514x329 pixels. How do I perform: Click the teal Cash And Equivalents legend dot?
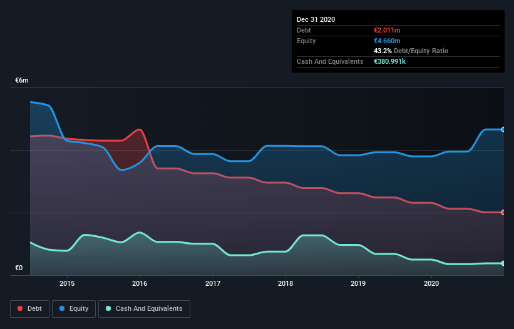pos(108,308)
